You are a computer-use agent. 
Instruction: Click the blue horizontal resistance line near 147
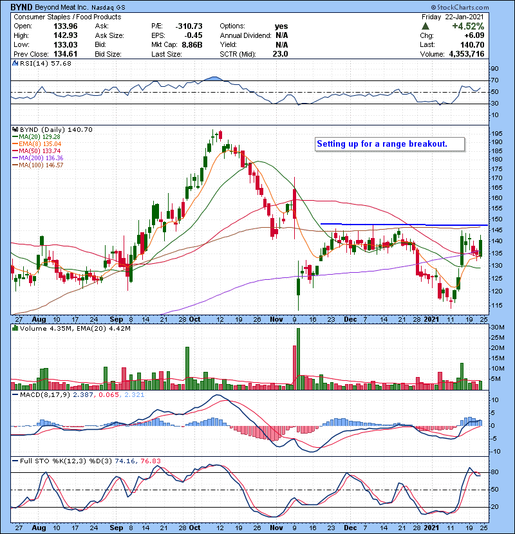coord(404,225)
